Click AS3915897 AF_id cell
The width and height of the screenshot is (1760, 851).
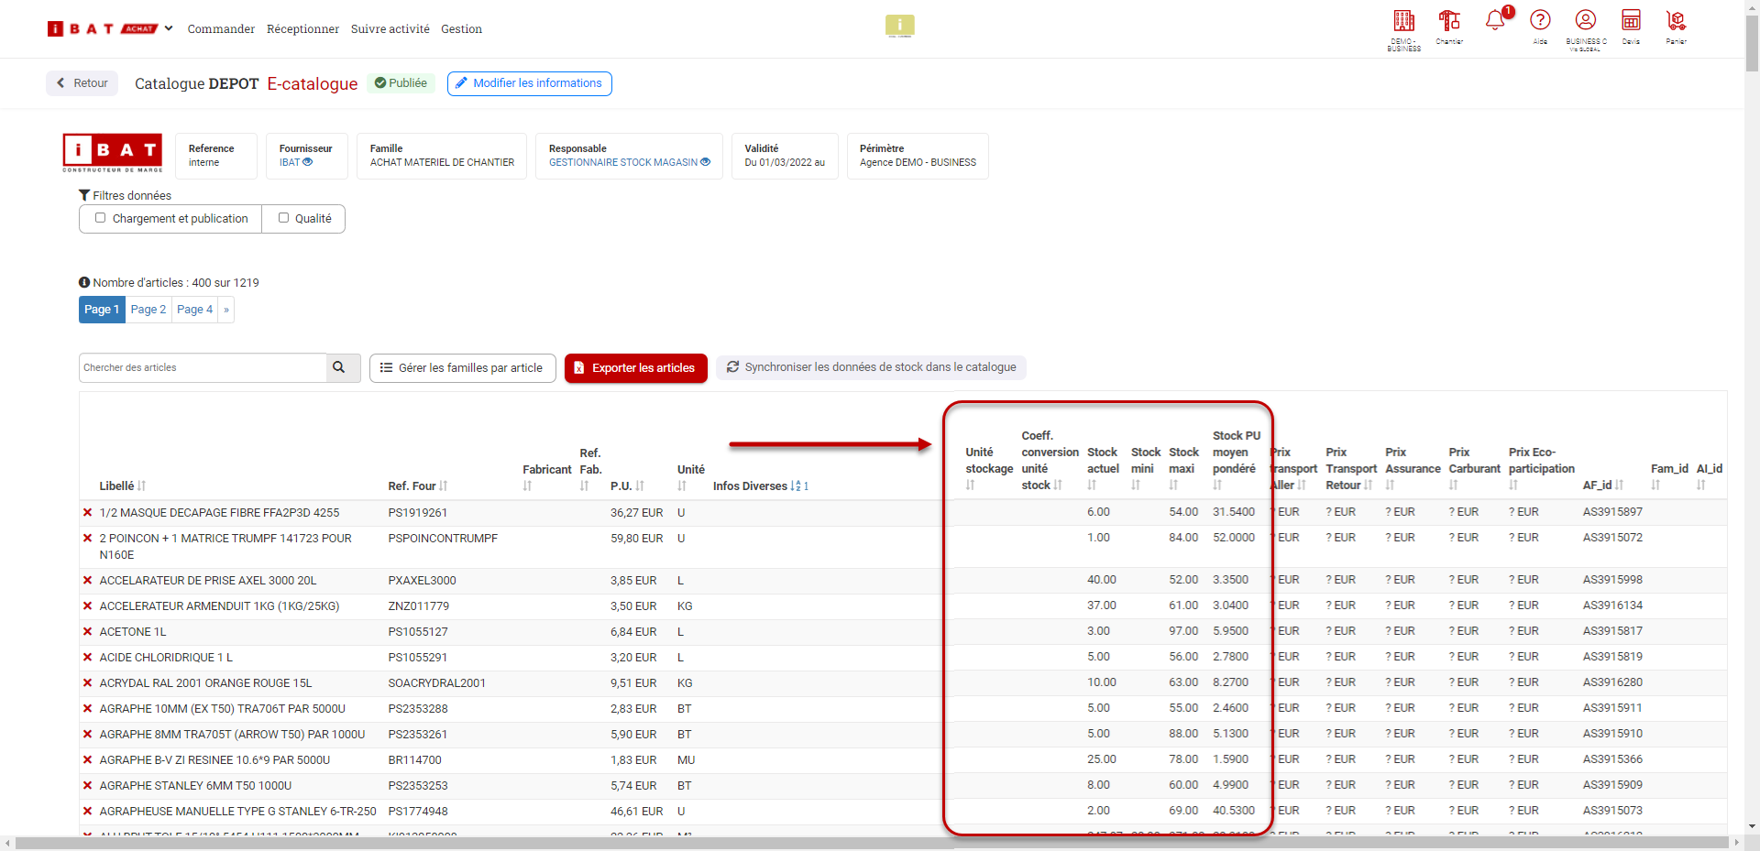(x=1612, y=512)
